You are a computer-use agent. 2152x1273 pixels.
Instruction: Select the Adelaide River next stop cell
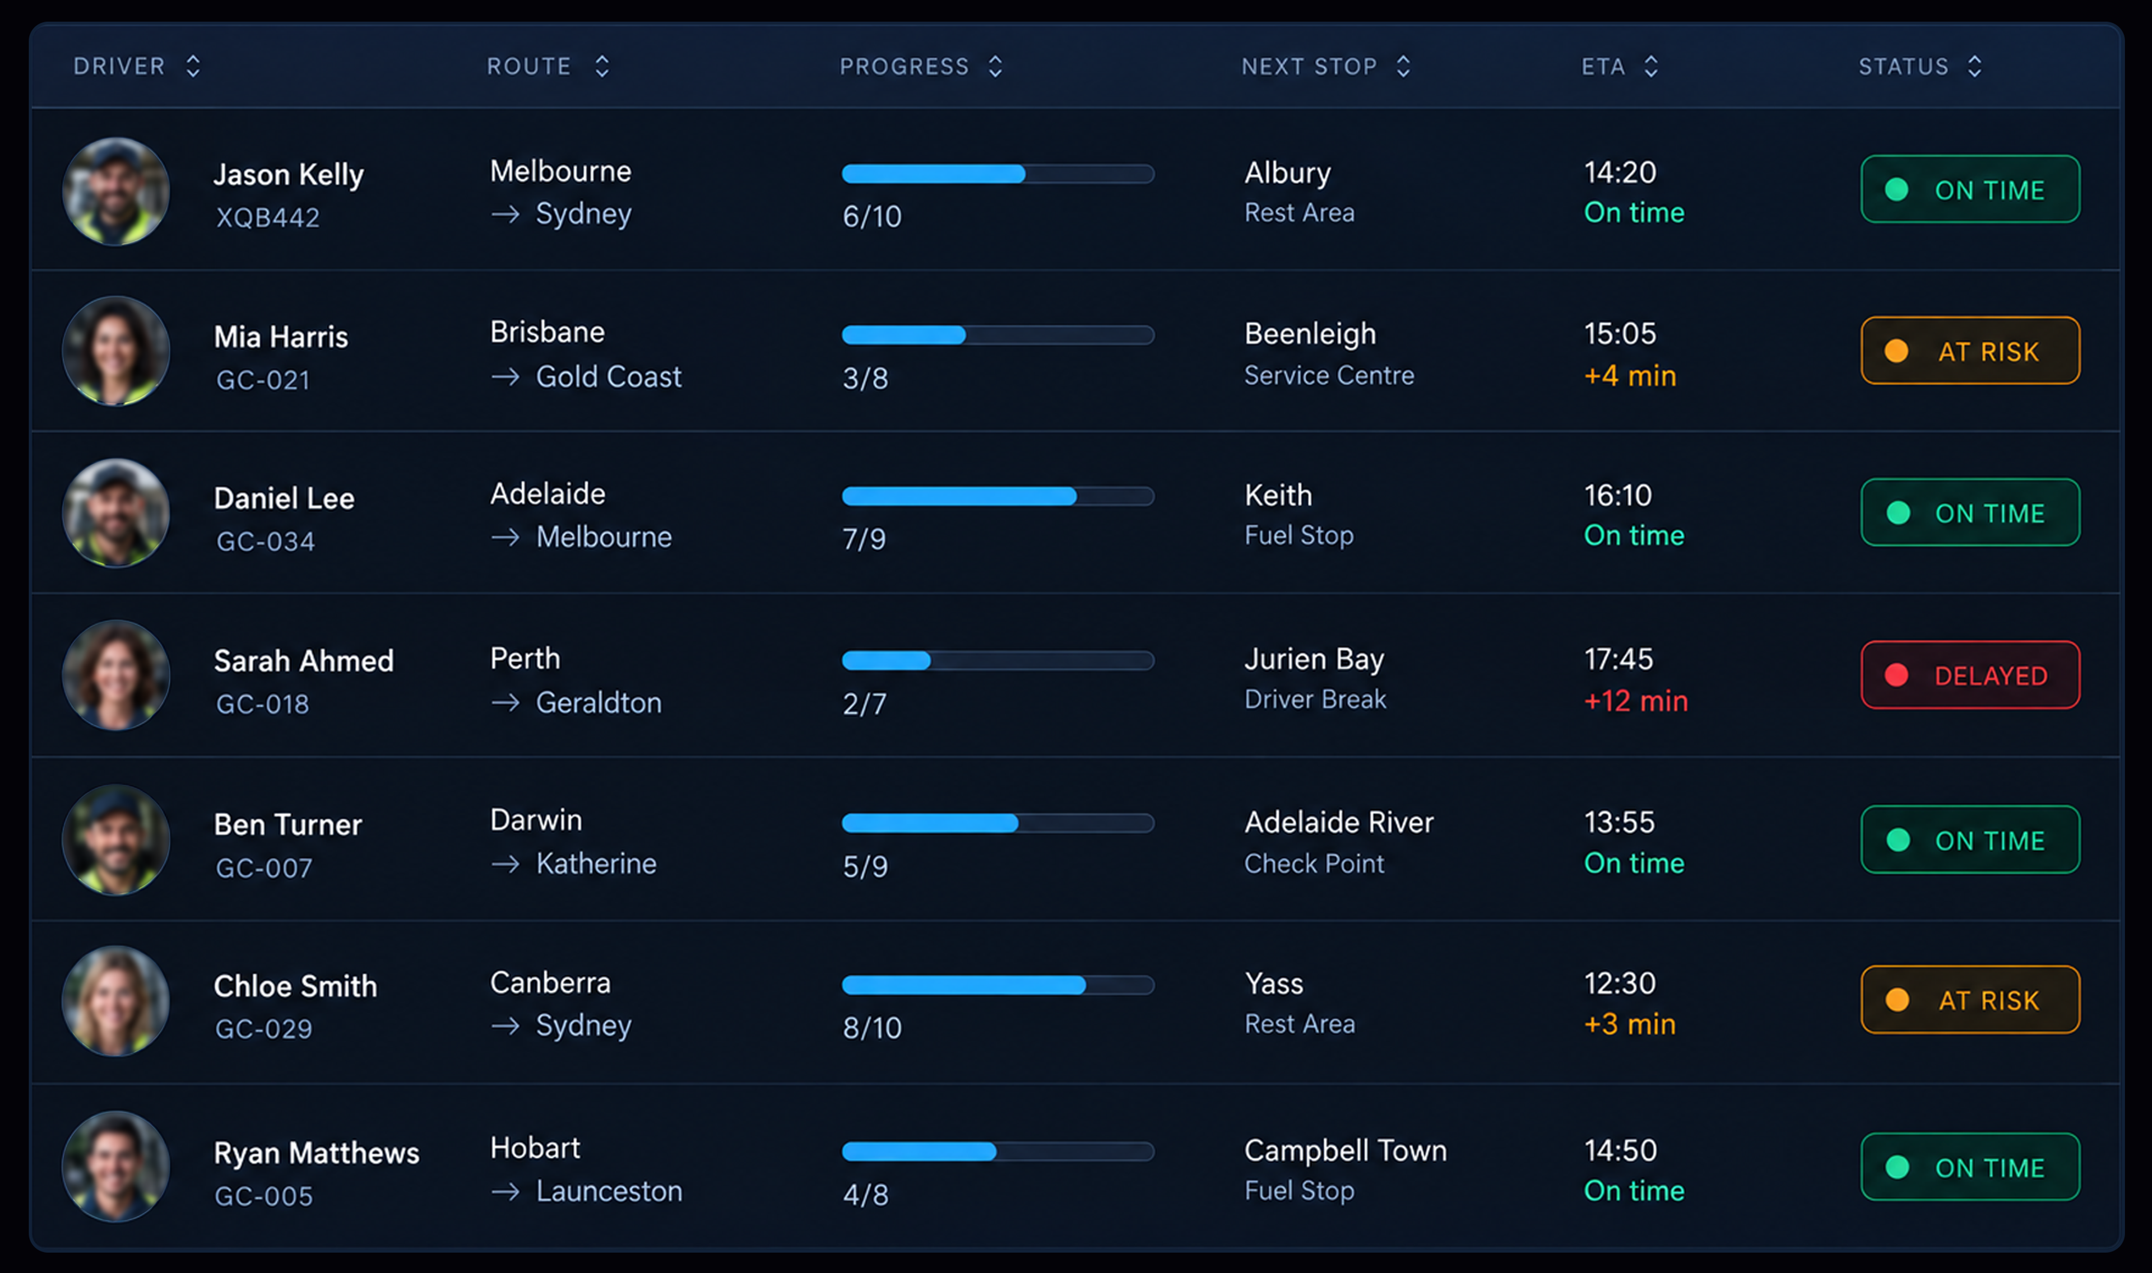pyautogui.click(x=1338, y=842)
